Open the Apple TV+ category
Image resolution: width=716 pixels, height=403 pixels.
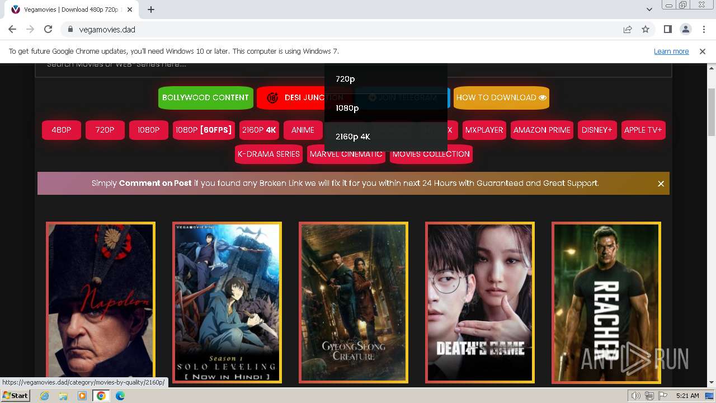[643, 130]
